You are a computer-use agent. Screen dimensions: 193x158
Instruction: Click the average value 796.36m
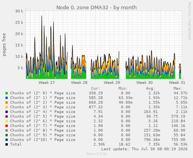(x=152, y=140)
